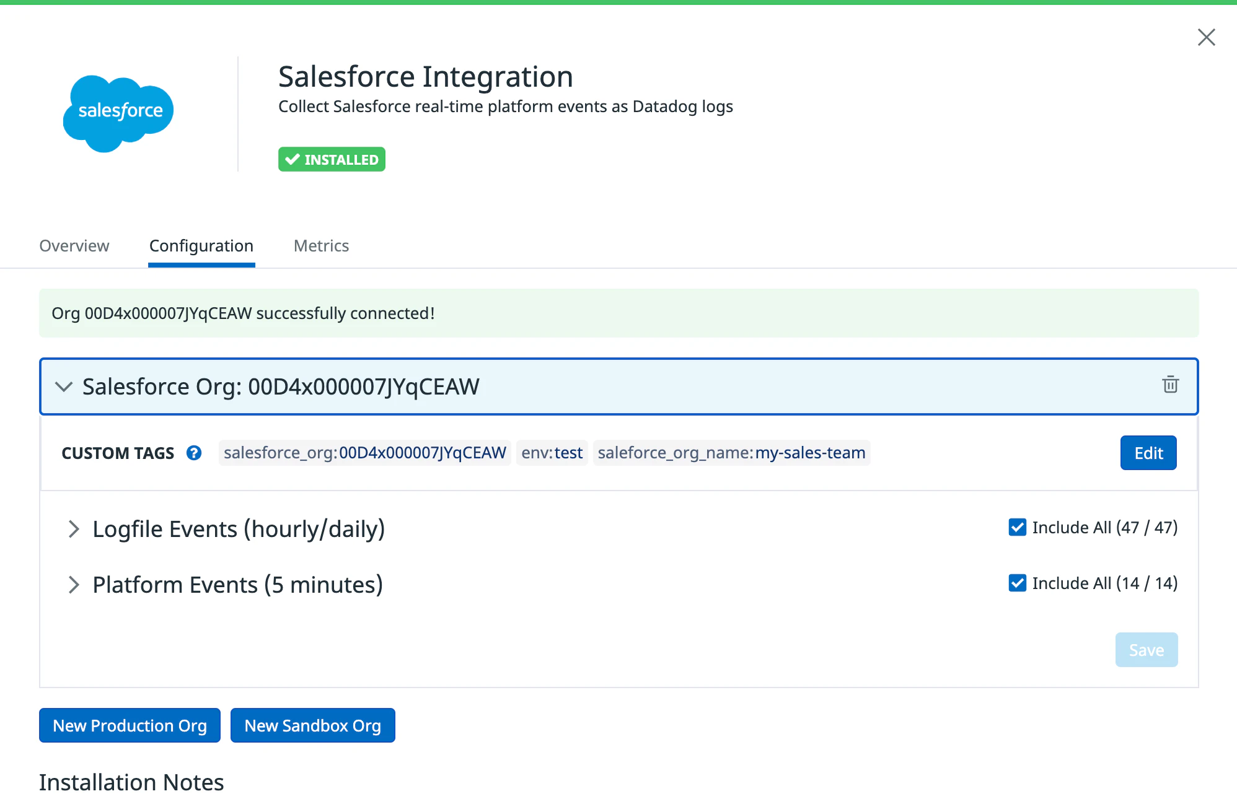Click the Installation Notes heading

click(131, 782)
